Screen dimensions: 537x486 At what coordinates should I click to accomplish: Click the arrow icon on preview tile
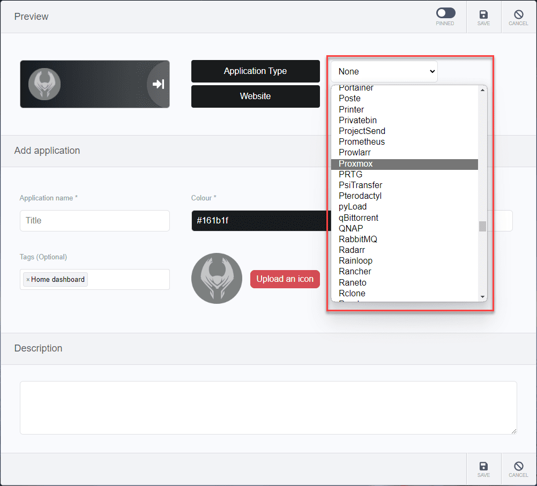tap(158, 84)
